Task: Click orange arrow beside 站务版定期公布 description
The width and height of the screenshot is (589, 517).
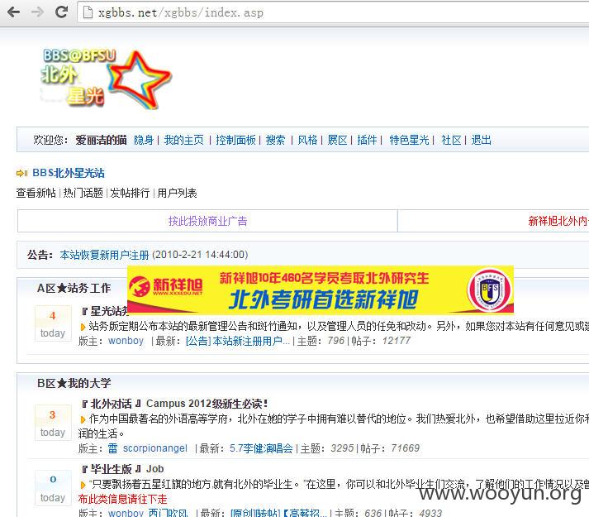Action: pyautogui.click(x=83, y=327)
